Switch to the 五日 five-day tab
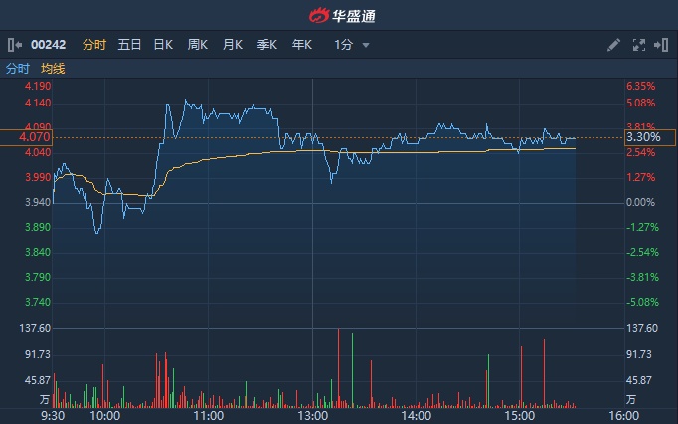 [129, 45]
